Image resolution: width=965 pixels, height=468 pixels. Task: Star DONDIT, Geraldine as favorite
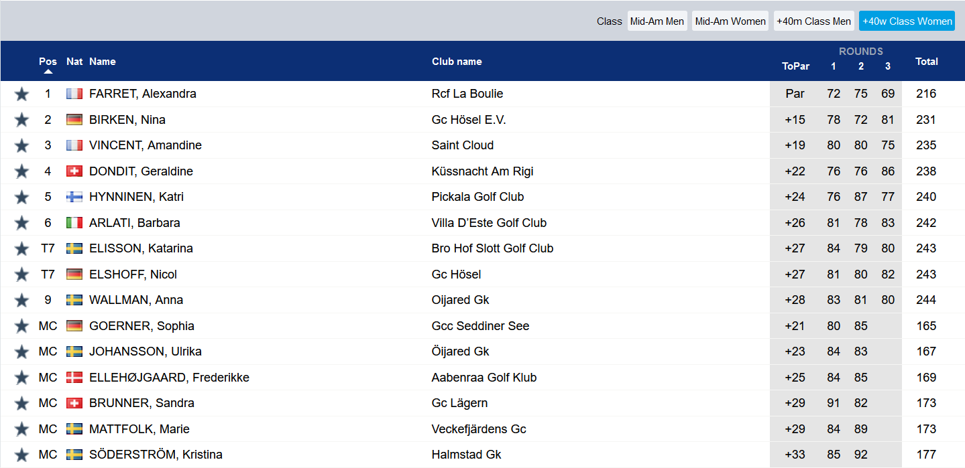pos(21,171)
